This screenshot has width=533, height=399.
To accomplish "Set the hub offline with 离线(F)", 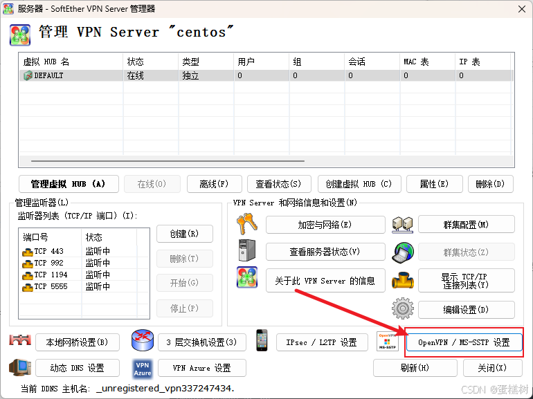I will [x=214, y=184].
